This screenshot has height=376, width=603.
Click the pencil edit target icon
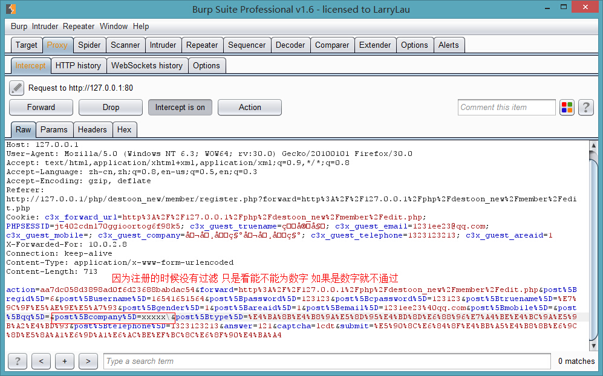(16, 88)
